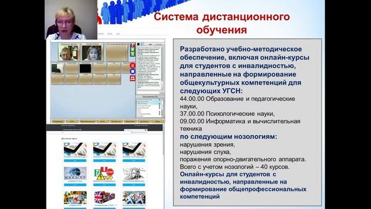Click the send button next to the chat input
This screenshot has height=209, width=371.
point(162,93)
